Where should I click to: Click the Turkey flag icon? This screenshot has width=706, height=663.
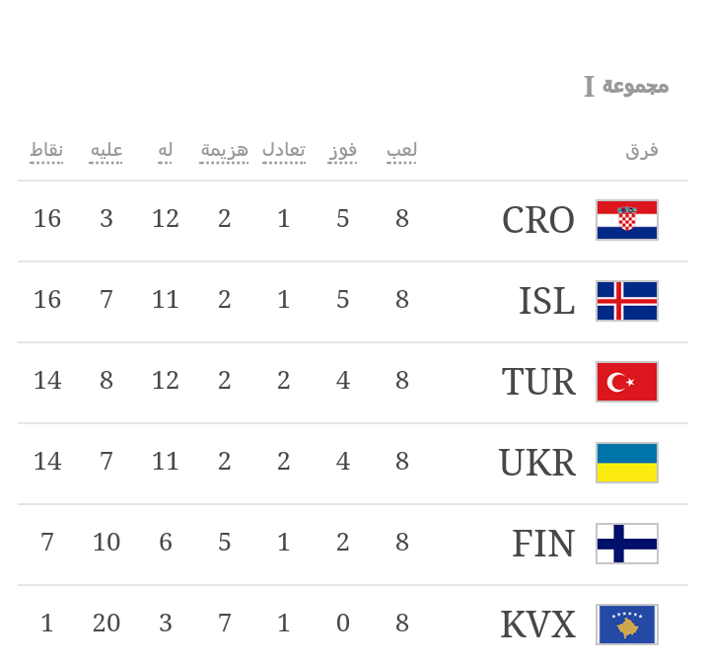click(627, 382)
